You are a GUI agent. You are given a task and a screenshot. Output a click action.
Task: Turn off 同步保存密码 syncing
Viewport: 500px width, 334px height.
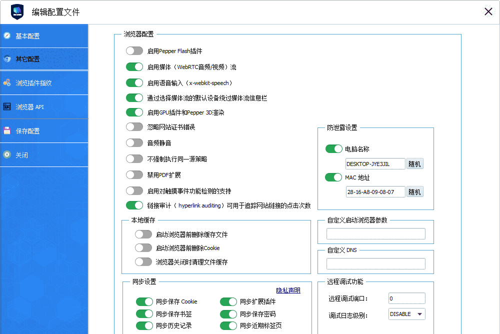228,313
